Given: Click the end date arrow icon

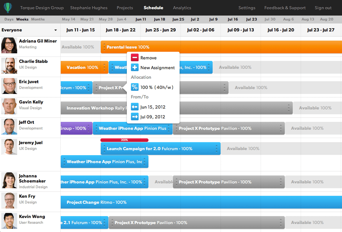Looking at the screenshot, I should point(135,117).
